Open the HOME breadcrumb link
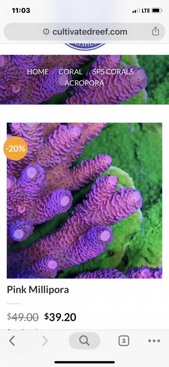This screenshot has width=169, height=367. click(x=38, y=72)
